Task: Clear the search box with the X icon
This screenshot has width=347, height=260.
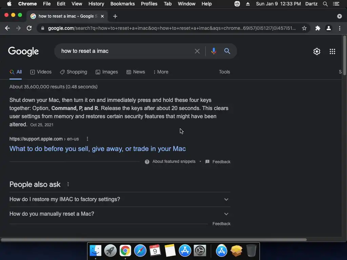Action: coord(197,51)
